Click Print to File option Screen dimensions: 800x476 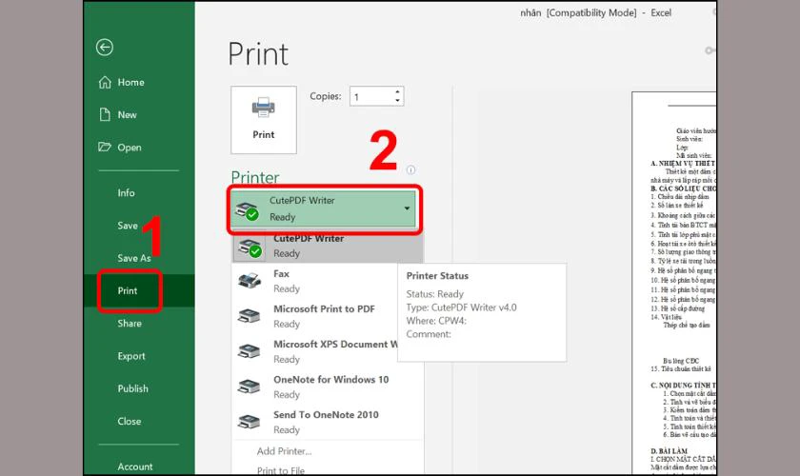click(281, 471)
